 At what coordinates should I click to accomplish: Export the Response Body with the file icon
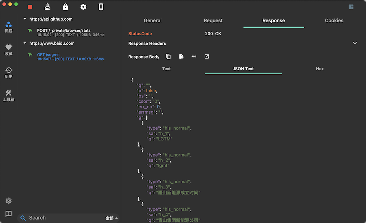pyautogui.click(x=181, y=56)
